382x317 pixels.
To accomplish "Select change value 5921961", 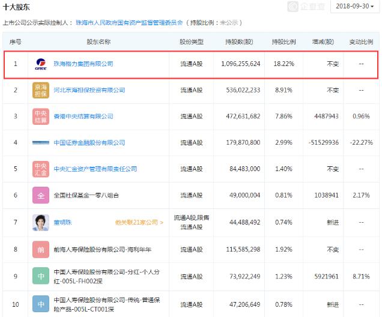I will (x=327, y=276).
